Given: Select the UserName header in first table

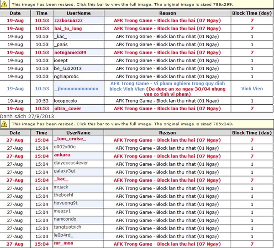Looking at the screenshot, I should [x=79, y=13].
